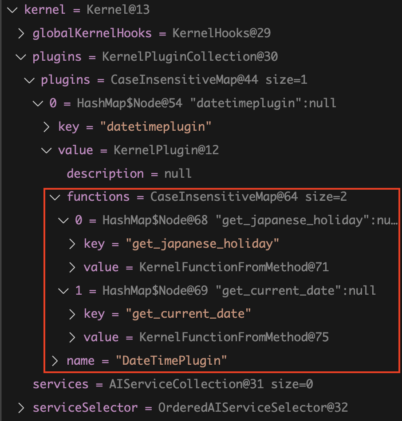Screen dimensions: 402x421
Task: Collapse the functions map node
Action: (55, 197)
